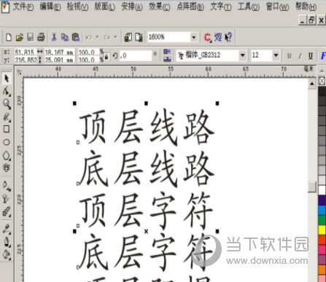Screen dimensions: 326x282
Task: Save the document with floppy icon
Action: (30, 37)
